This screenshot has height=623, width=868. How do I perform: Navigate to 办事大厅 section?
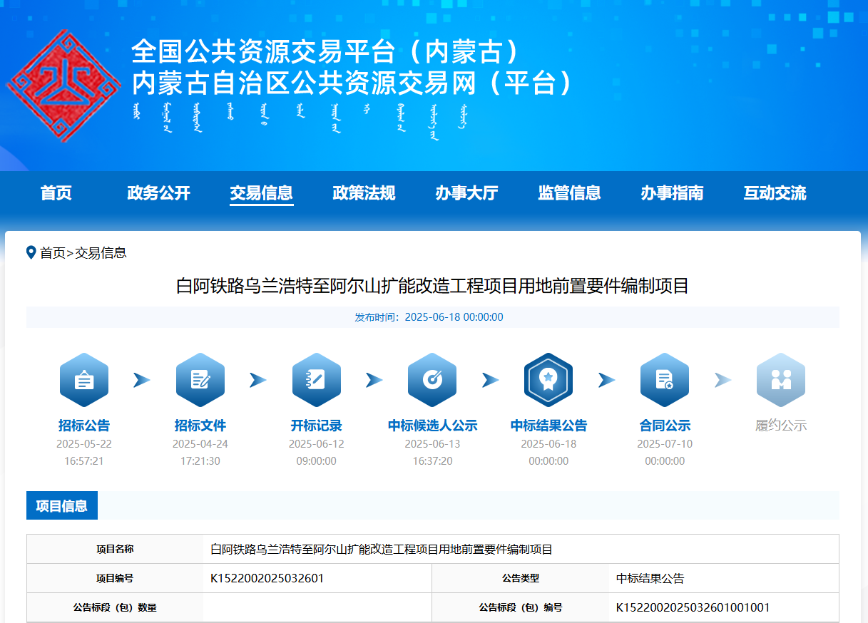tap(467, 193)
